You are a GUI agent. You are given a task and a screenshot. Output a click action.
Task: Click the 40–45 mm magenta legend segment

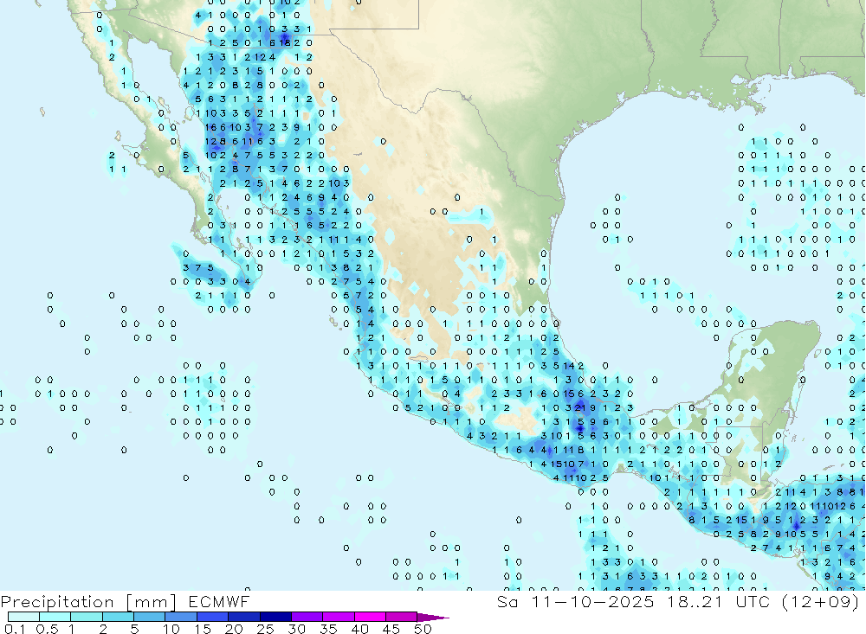point(370,617)
